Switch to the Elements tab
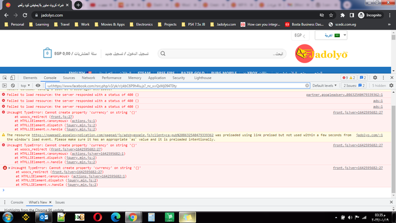 click(x=30, y=78)
